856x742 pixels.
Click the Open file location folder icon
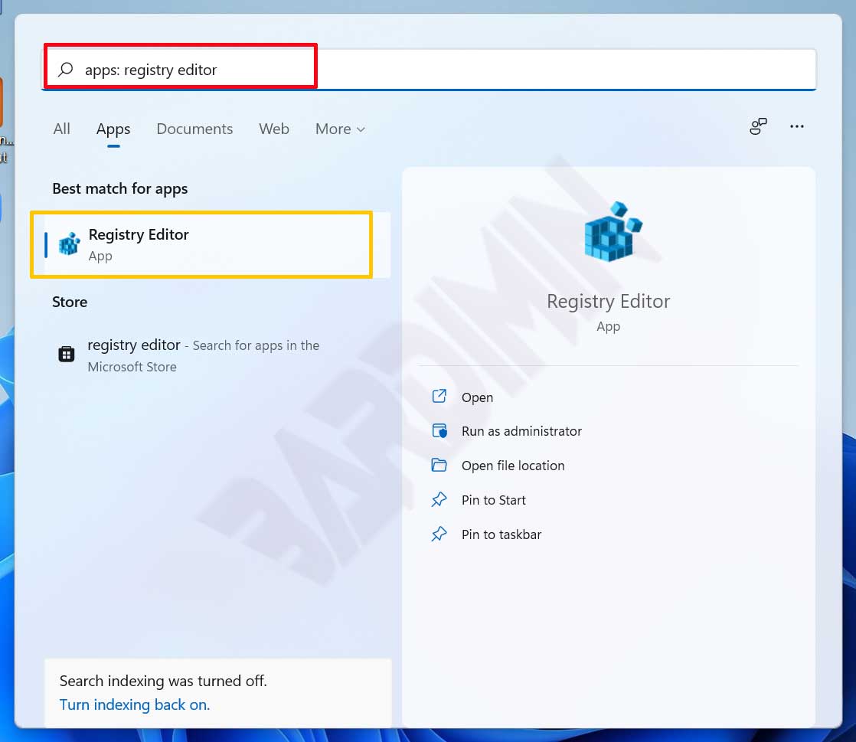(439, 465)
